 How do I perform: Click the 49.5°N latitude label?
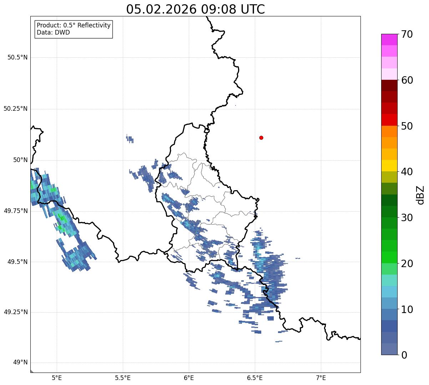point(17,262)
